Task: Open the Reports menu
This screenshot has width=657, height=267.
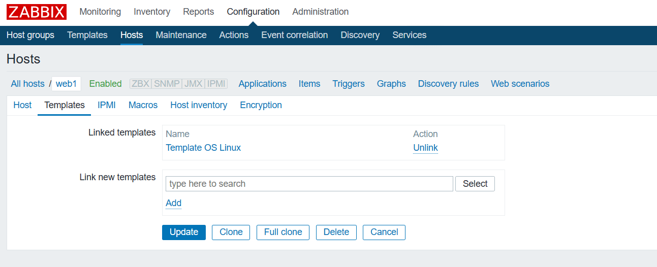Action: pyautogui.click(x=199, y=12)
